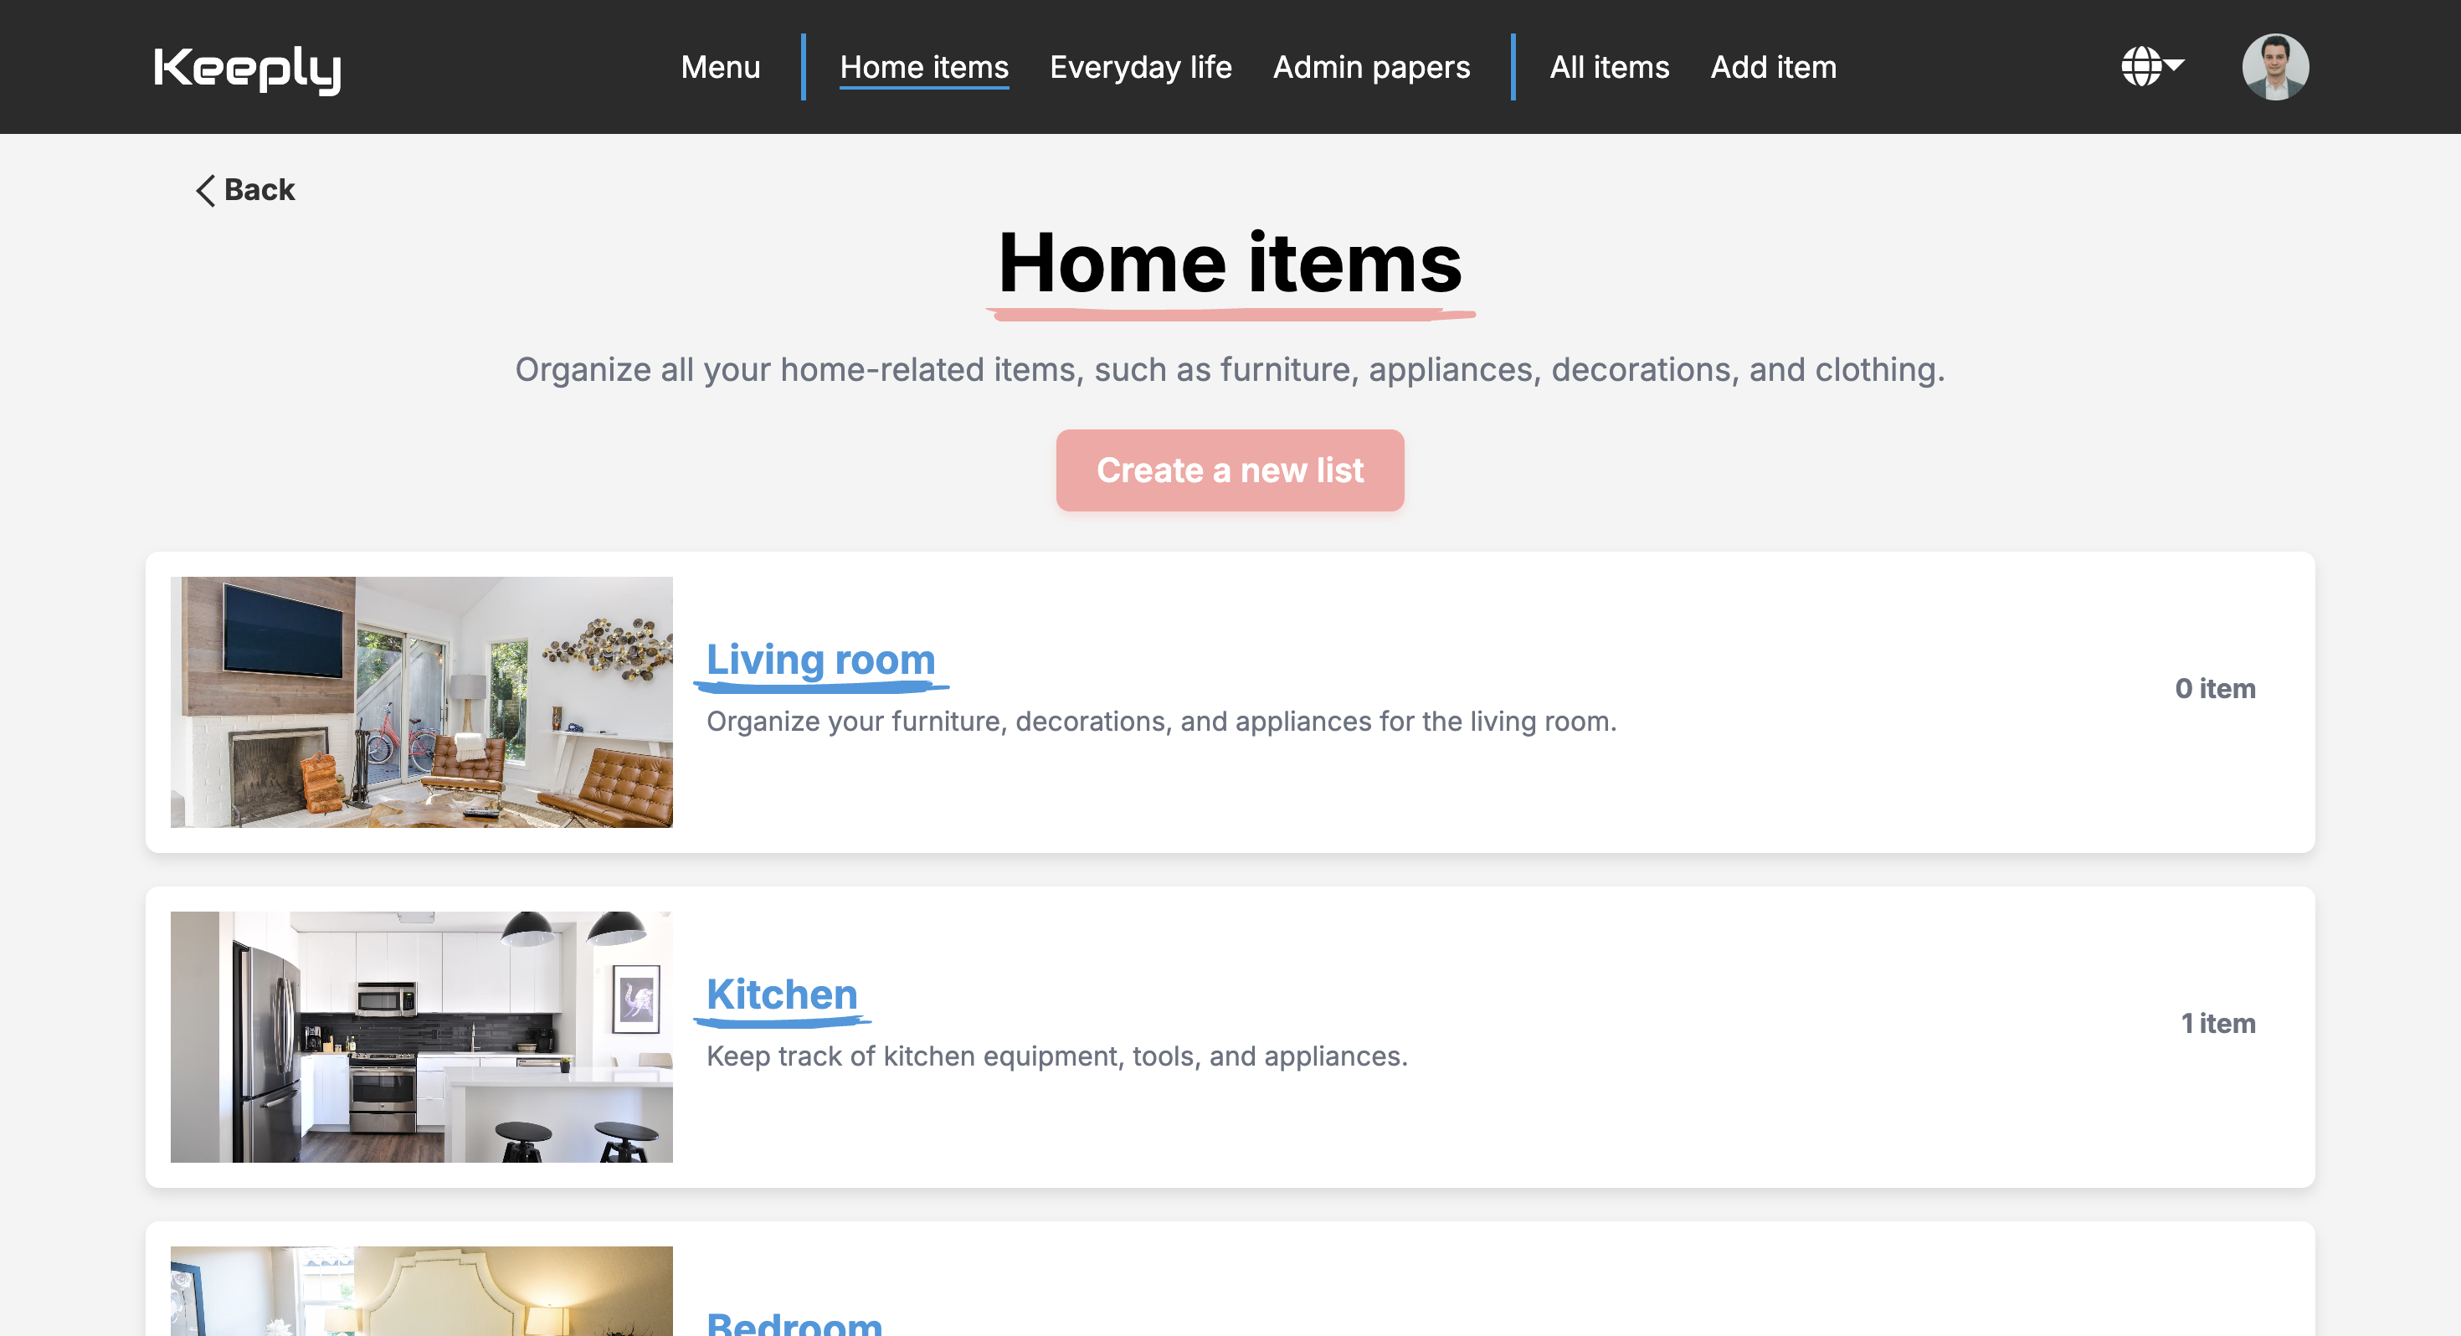Image resolution: width=2461 pixels, height=1336 pixels.
Task: Select the Menu navigation item
Action: pos(721,68)
